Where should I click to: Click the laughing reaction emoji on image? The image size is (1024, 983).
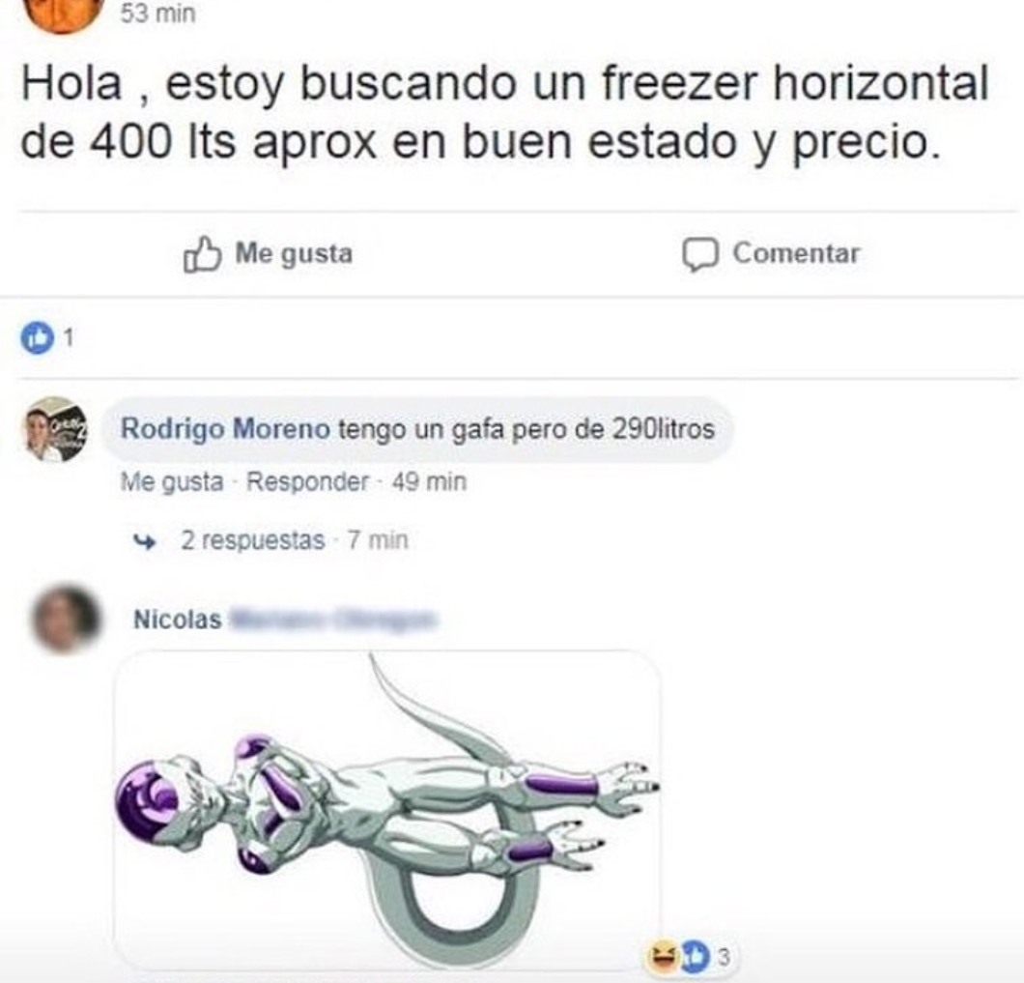coord(663,956)
